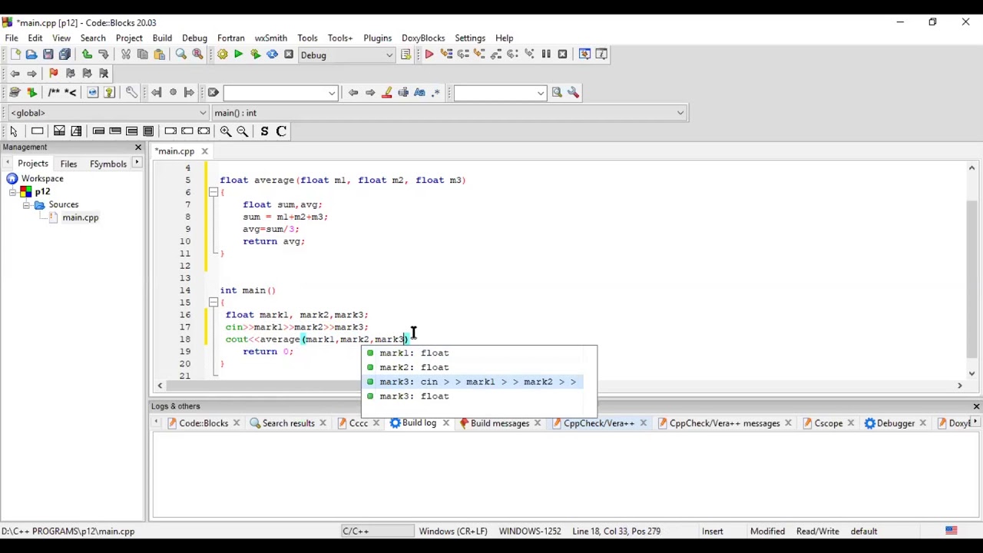Viewport: 983px width, 553px height.
Task: Open a file with the folder icon
Action: 31,55
